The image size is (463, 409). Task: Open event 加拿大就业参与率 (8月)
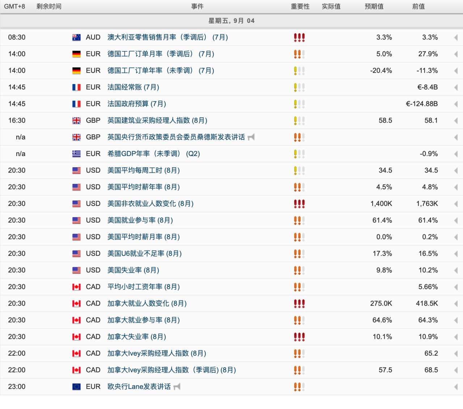[x=144, y=320]
